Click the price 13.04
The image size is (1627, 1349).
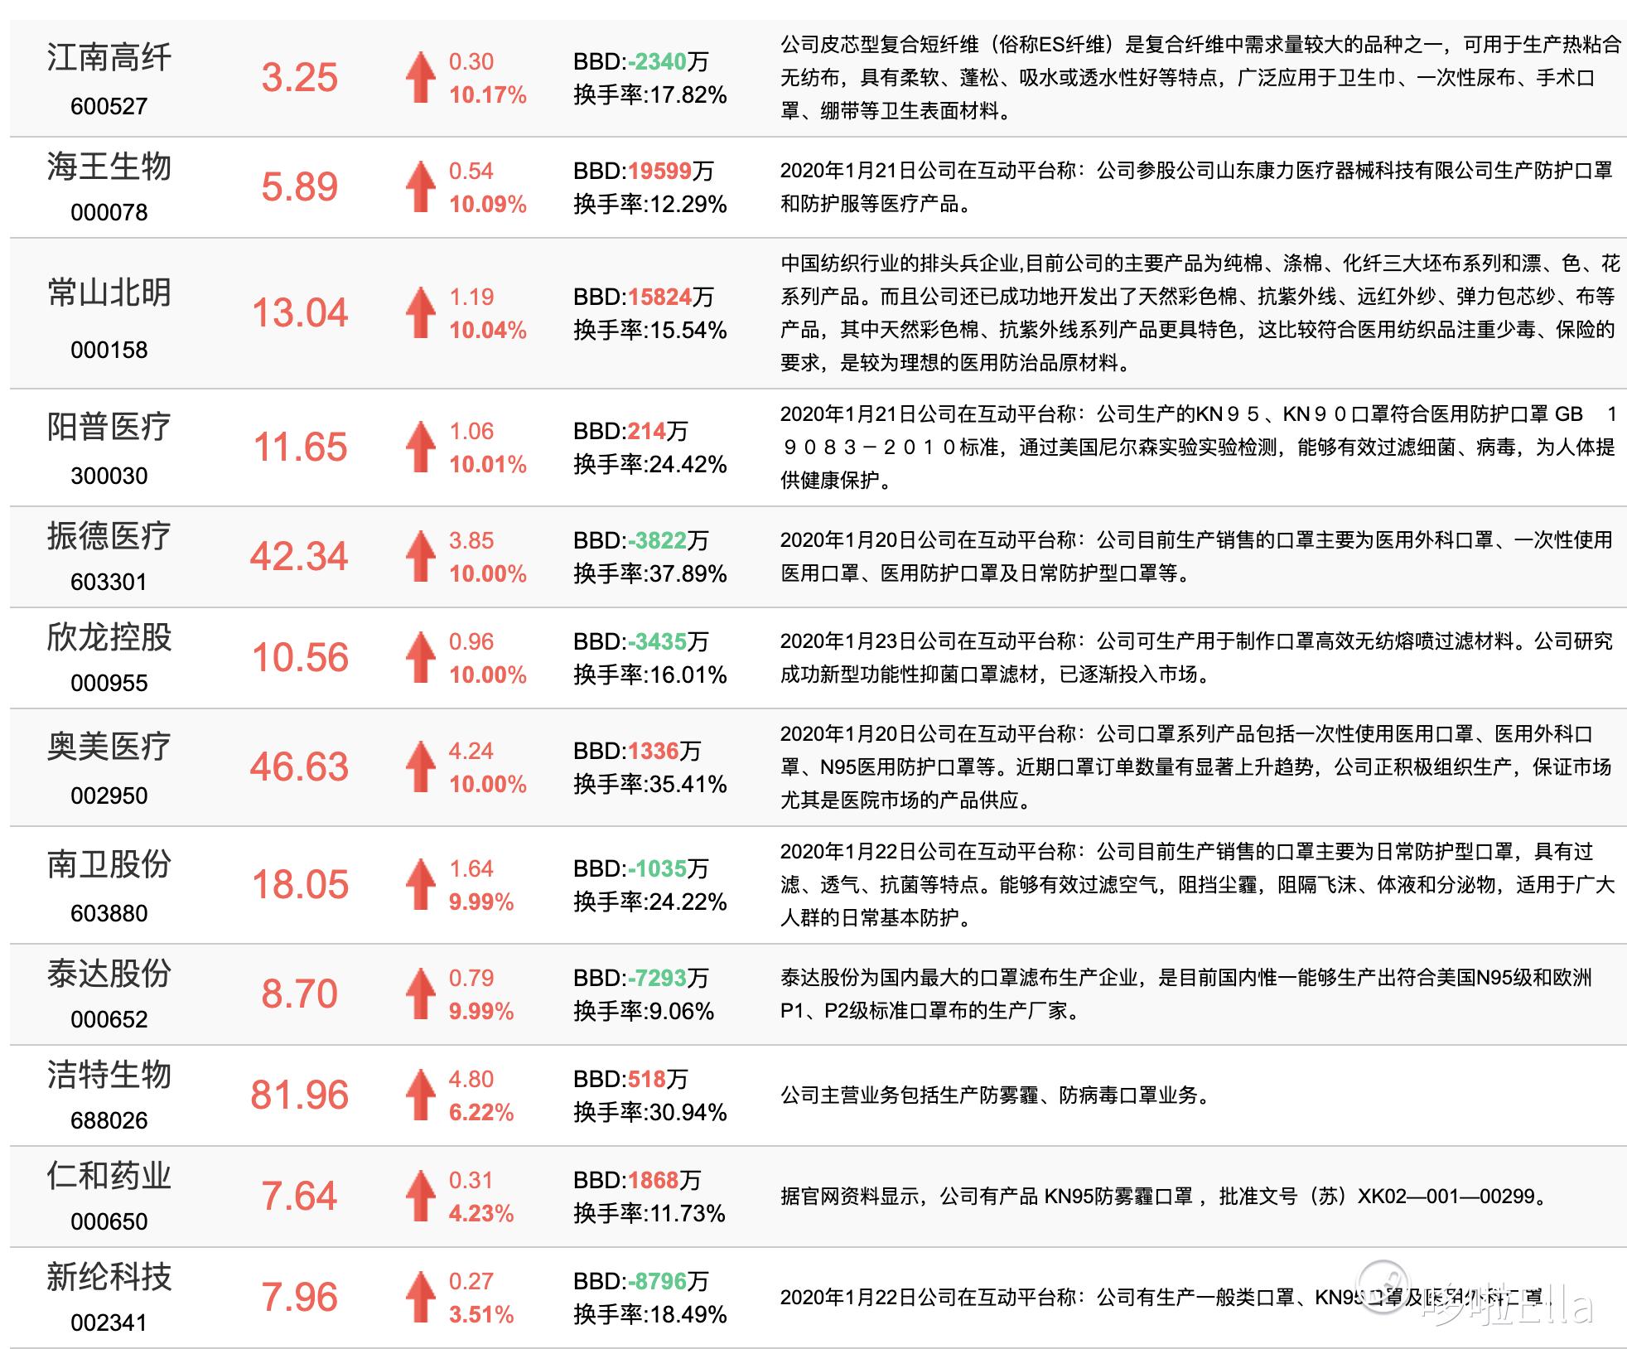[x=300, y=312]
